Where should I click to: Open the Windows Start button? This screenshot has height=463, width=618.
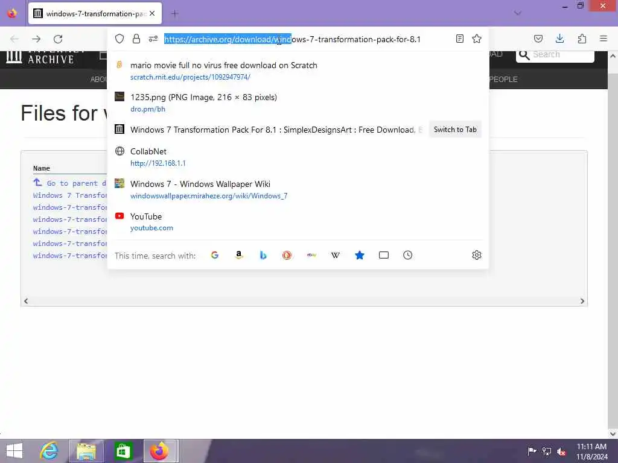click(14, 451)
